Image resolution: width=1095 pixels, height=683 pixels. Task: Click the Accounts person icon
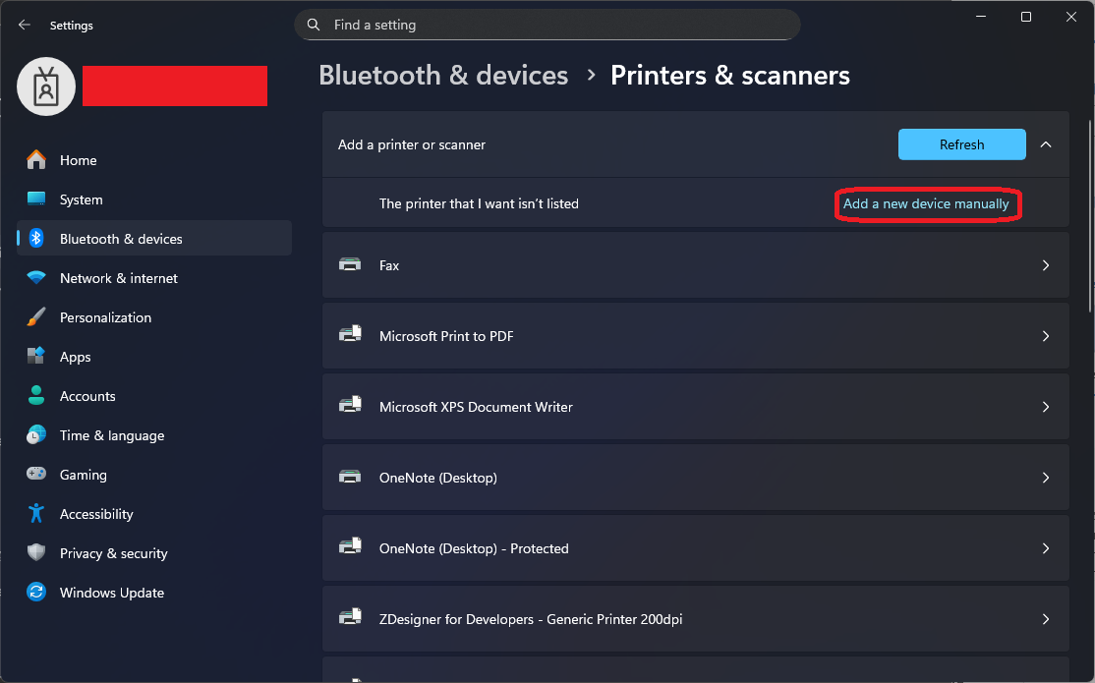point(36,395)
